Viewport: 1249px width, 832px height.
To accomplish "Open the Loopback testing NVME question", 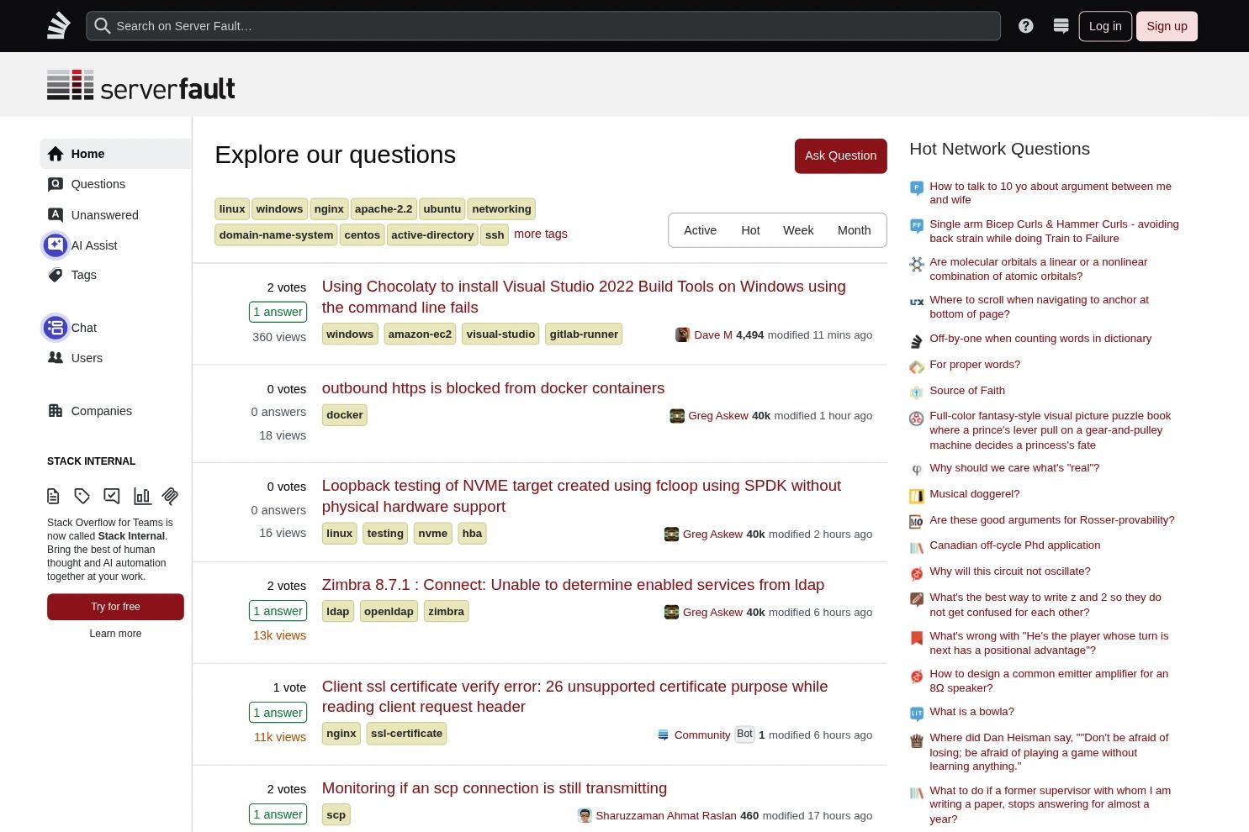I will [581, 496].
